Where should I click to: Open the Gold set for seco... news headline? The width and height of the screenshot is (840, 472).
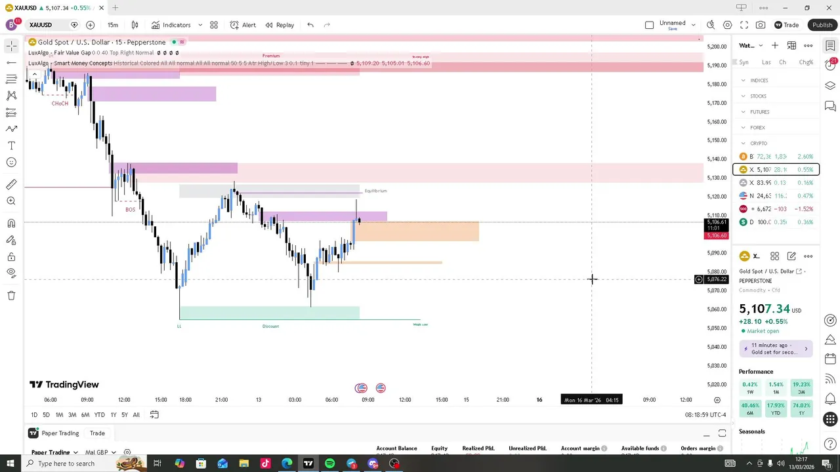[x=777, y=349]
